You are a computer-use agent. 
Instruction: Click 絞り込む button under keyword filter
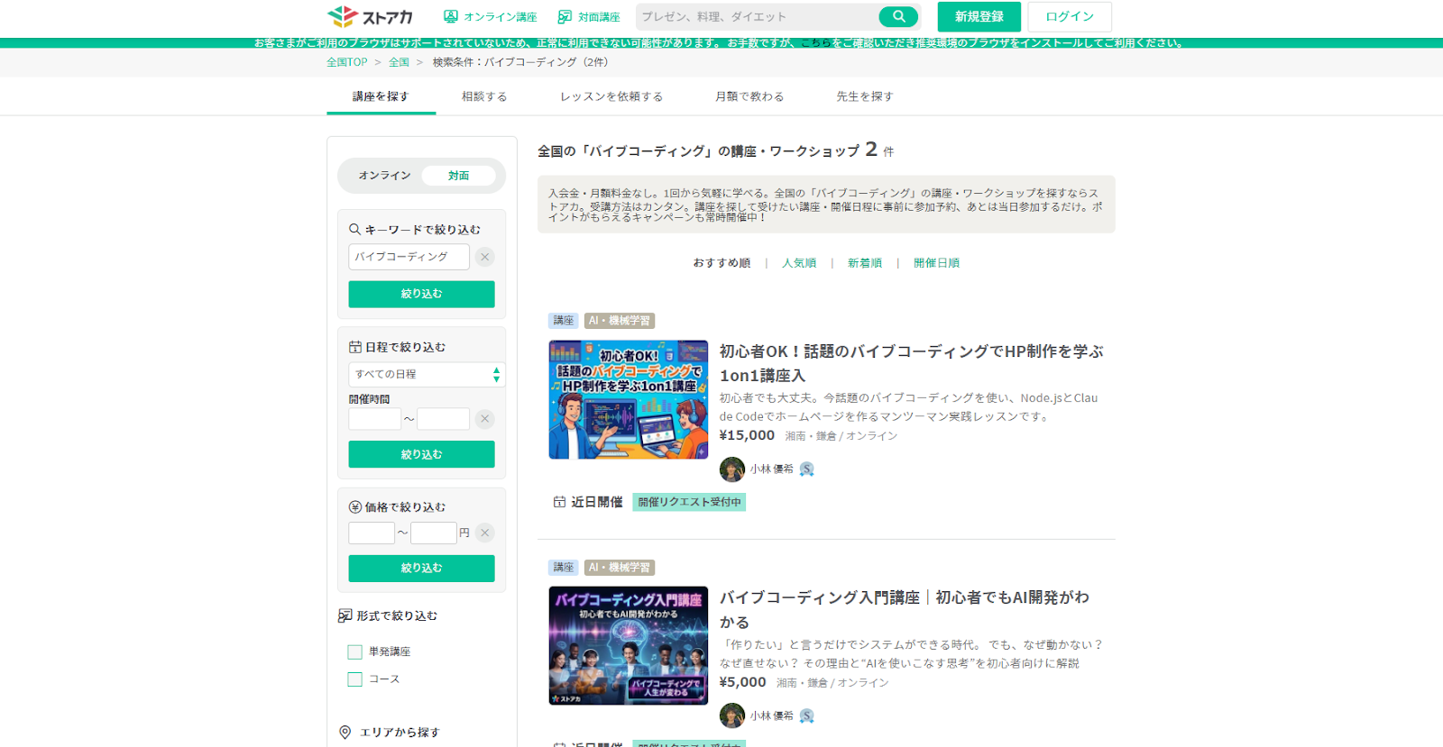coord(421,294)
